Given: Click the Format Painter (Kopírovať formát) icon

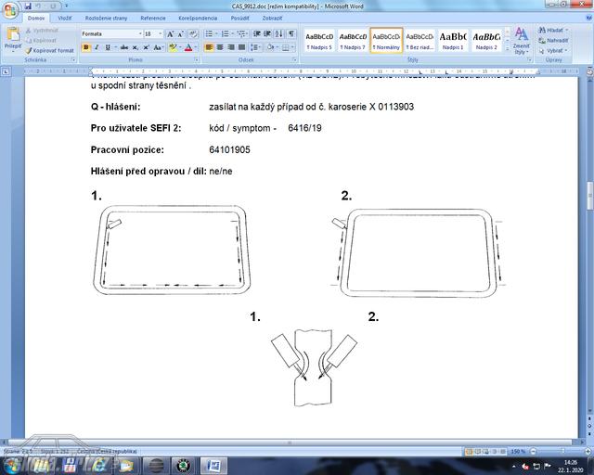Looking at the screenshot, I should tap(53, 50).
